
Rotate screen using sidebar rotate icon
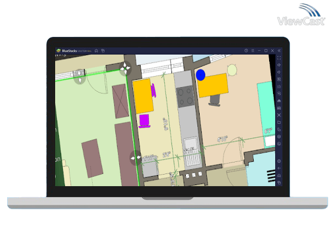[x=279, y=129]
